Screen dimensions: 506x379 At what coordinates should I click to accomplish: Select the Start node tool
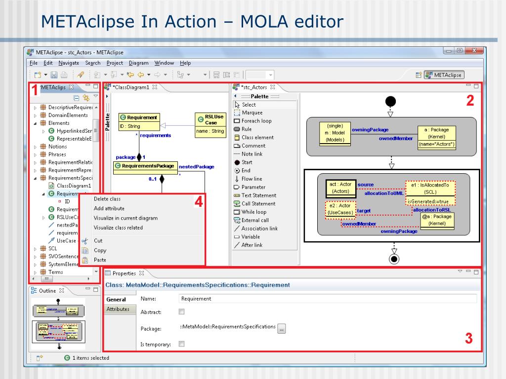(x=243, y=162)
